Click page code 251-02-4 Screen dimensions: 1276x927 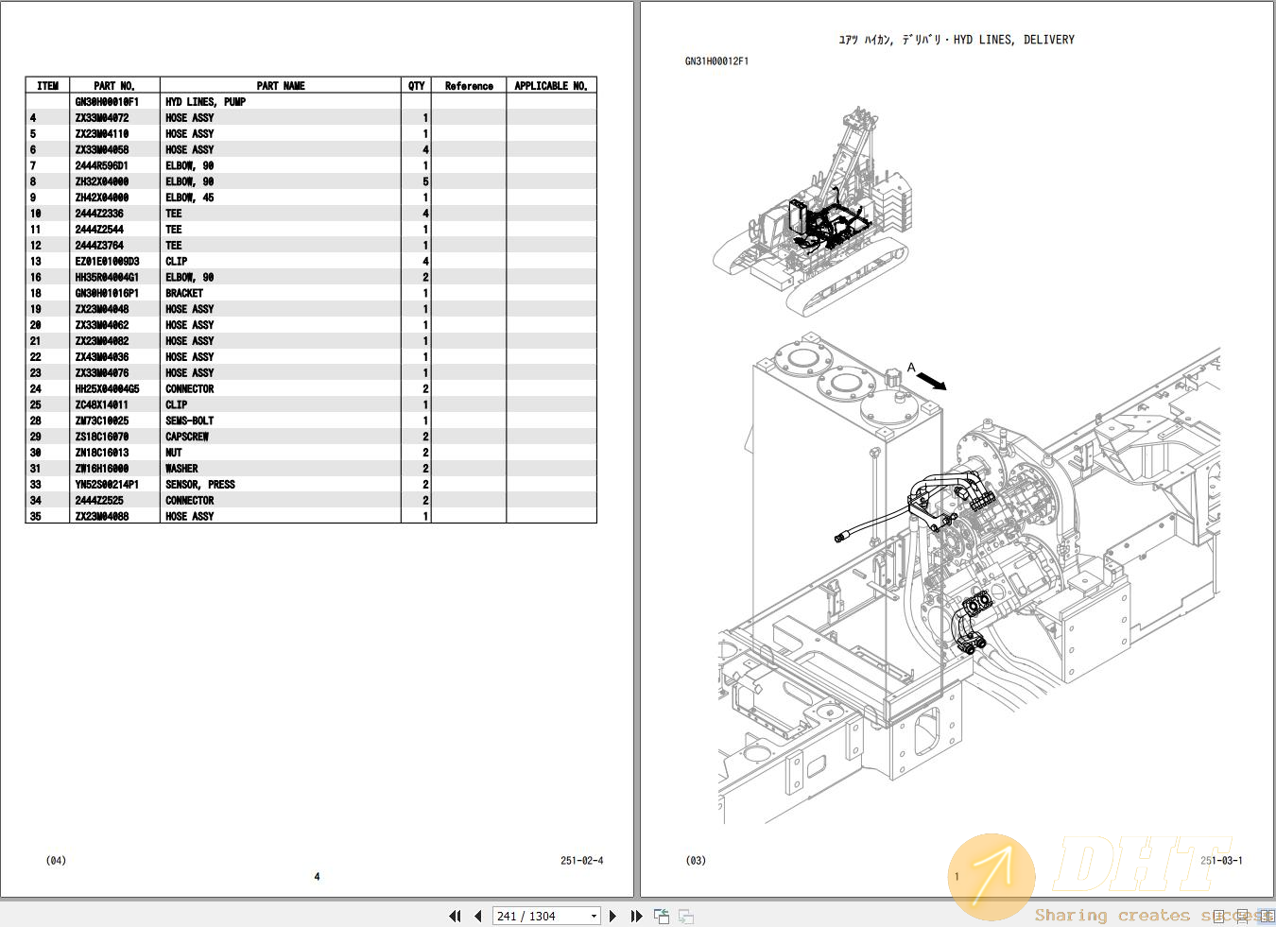click(x=582, y=861)
